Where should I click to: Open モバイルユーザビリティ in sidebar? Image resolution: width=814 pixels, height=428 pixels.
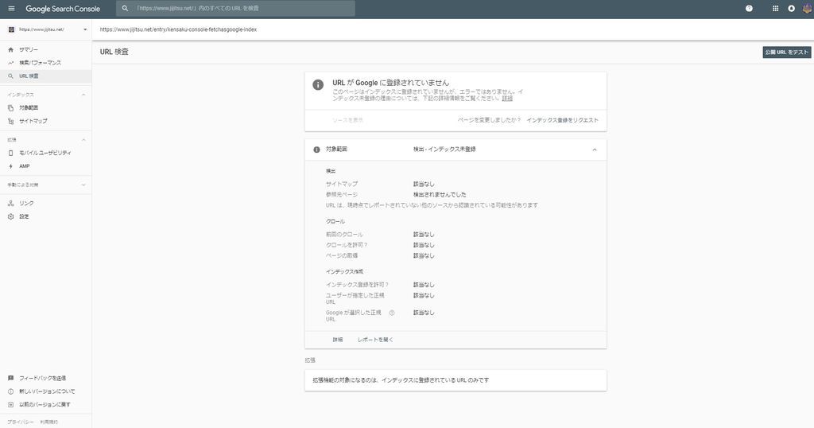(45, 153)
